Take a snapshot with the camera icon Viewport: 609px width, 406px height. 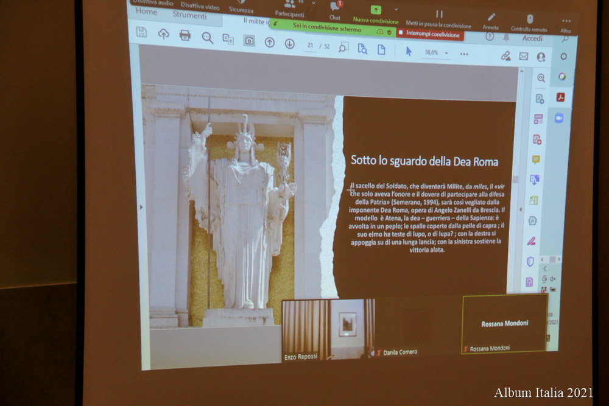(249, 41)
